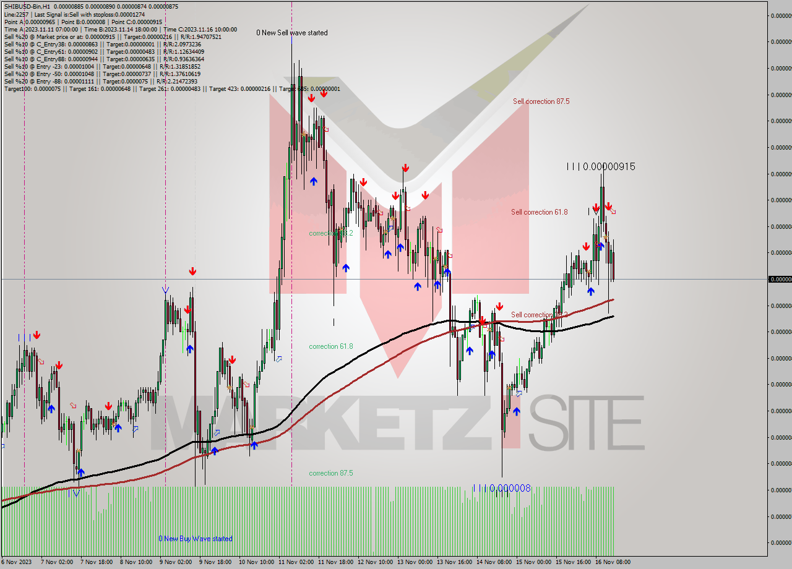
Task: Select the 'Sell %10 @ C_Entry38' line
Action: (x=102, y=44)
